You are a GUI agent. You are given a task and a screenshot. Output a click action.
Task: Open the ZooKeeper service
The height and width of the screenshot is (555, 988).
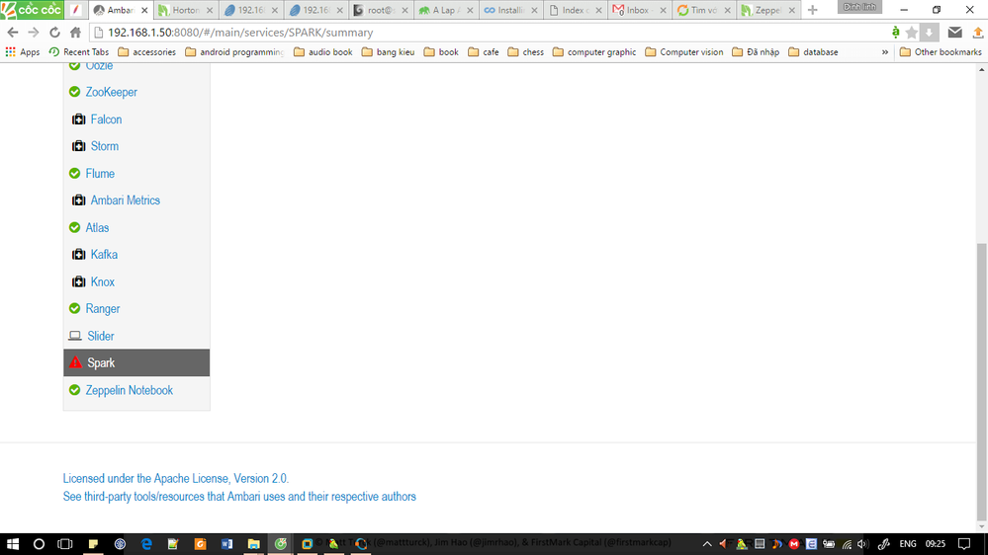tap(111, 92)
